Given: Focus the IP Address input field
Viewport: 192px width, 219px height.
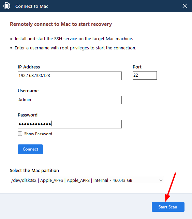Looking at the screenshot, I should click(x=70, y=76).
